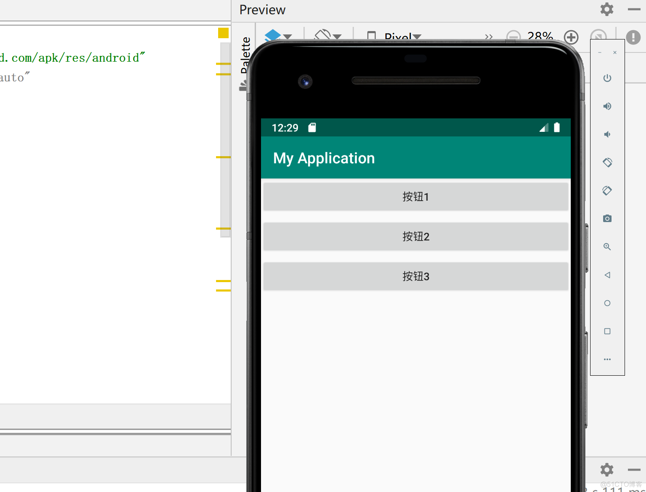Close the emulator toolbar window
This screenshot has height=492, width=646.
click(x=615, y=52)
